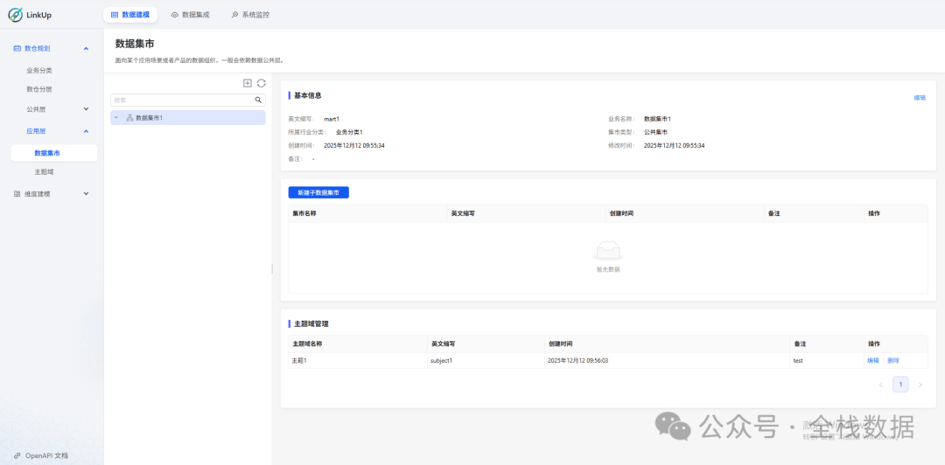Go to the next page arrow in pagination
945x465 pixels.
(x=920, y=385)
